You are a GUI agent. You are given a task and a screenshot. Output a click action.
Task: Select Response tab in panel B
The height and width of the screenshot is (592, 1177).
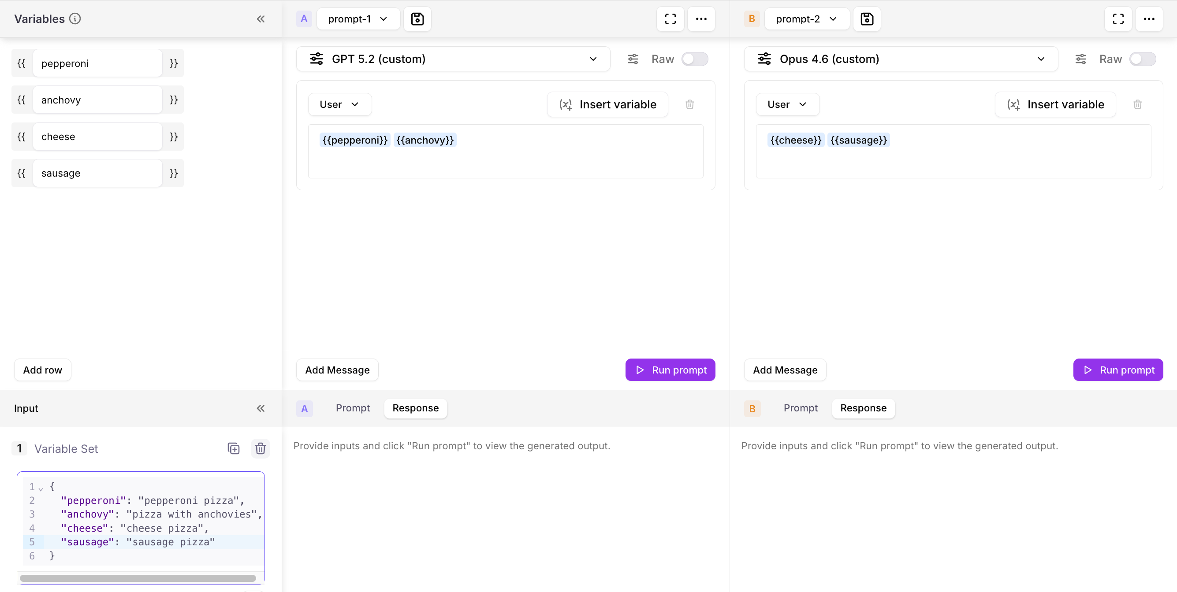[x=863, y=408]
